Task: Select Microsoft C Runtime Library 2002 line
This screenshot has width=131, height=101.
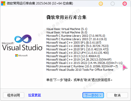Action: click(x=76, y=36)
